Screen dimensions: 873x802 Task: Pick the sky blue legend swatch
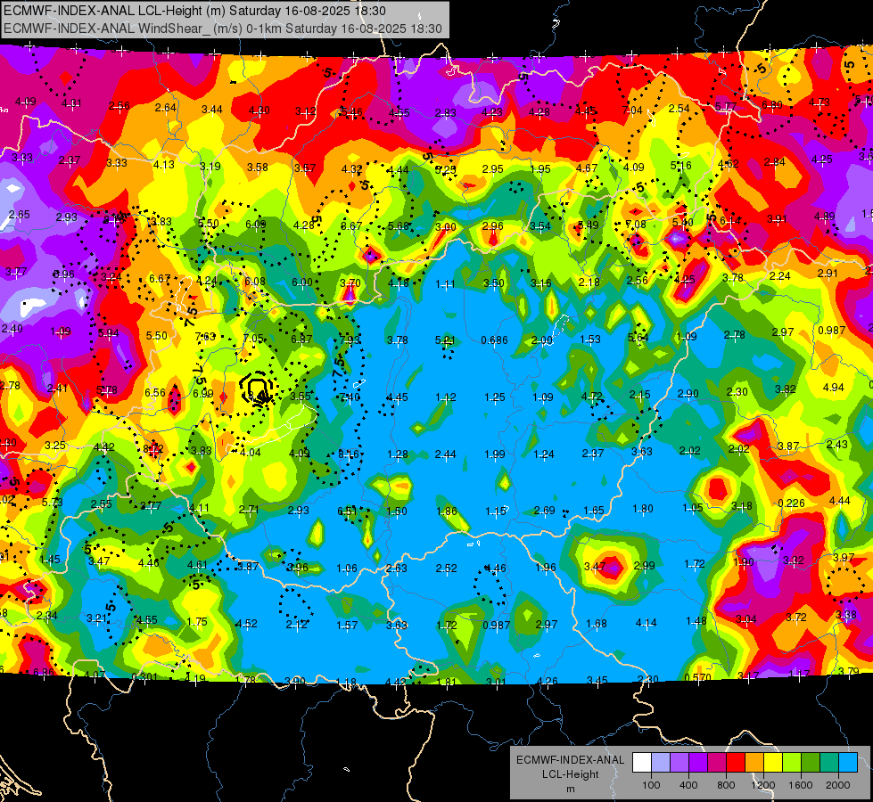click(x=848, y=762)
